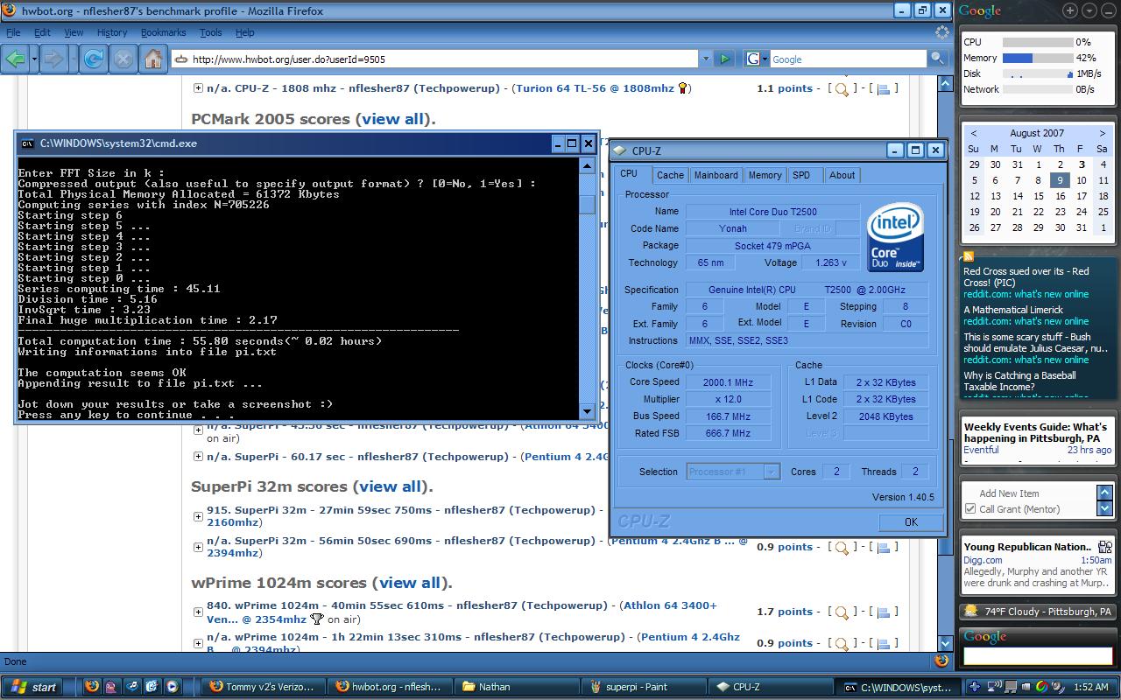Expand the SuperPi 60.17 sec score row

198,457
